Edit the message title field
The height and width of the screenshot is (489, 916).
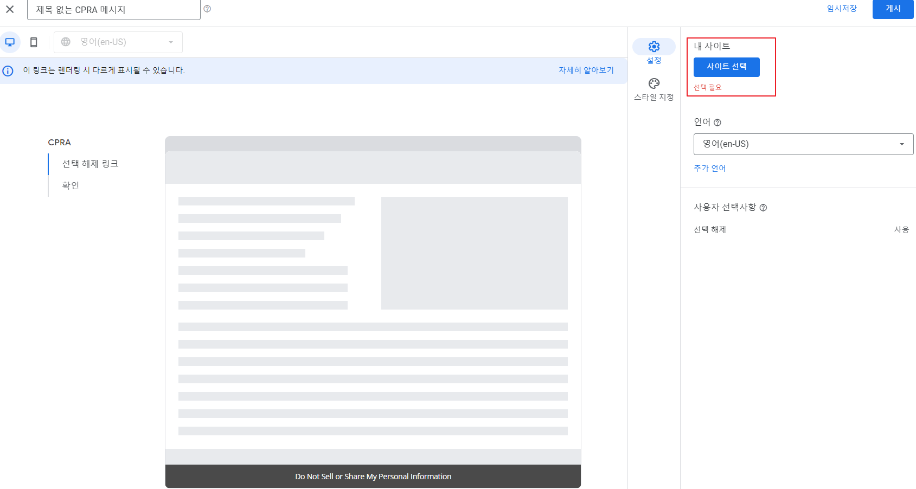(114, 10)
